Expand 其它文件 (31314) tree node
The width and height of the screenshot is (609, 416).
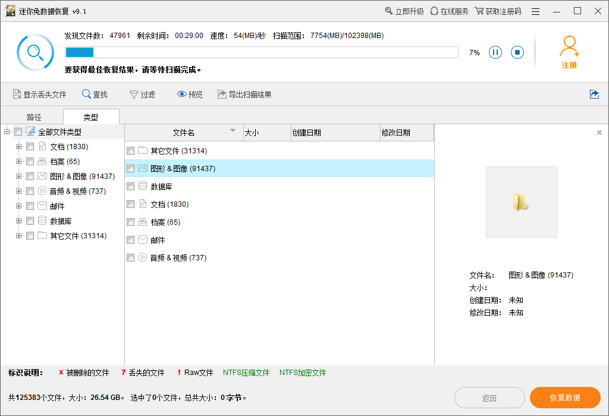pos(18,235)
